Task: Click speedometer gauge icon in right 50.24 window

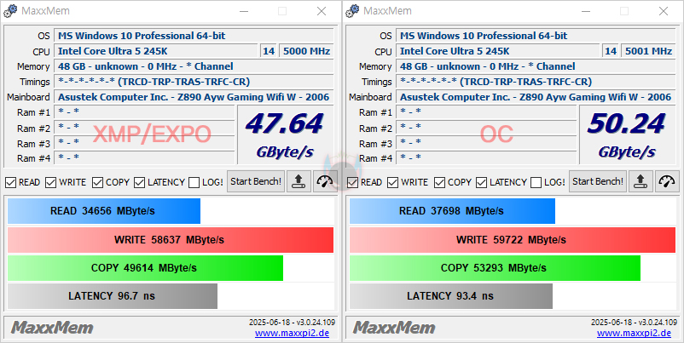Action: point(667,181)
